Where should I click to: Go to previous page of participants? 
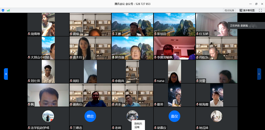6,74
